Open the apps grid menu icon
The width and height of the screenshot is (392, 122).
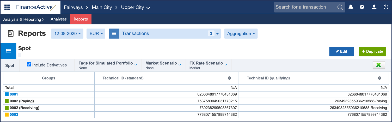[7, 7]
